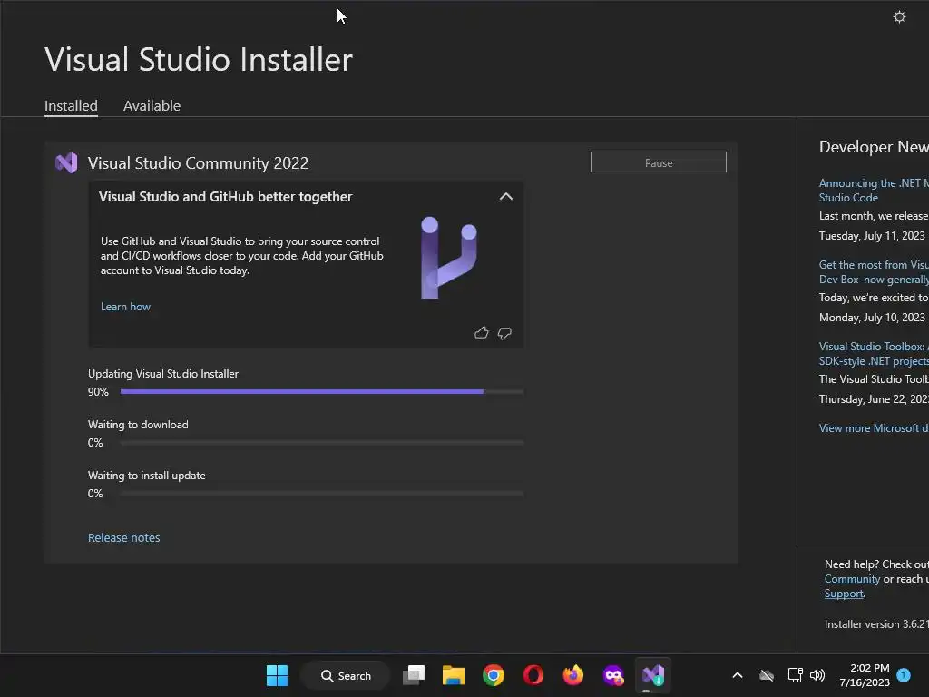Click Monday, July 10, 2023 date
This screenshot has height=697, width=929.
(x=872, y=318)
